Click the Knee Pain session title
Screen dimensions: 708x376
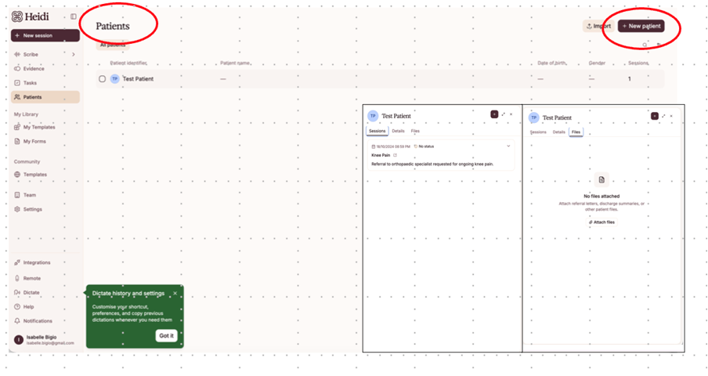pos(381,155)
